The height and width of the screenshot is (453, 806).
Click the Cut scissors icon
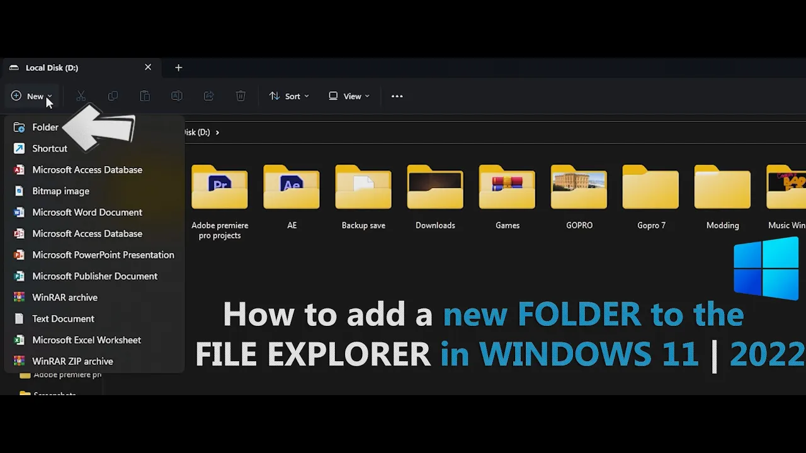tap(81, 96)
